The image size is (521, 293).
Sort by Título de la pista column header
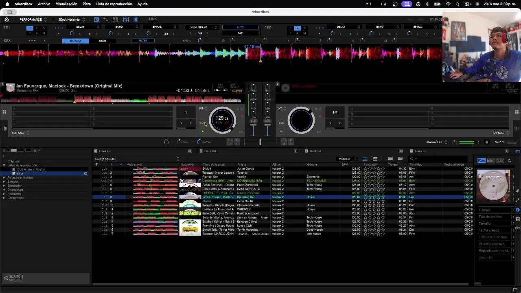point(214,164)
